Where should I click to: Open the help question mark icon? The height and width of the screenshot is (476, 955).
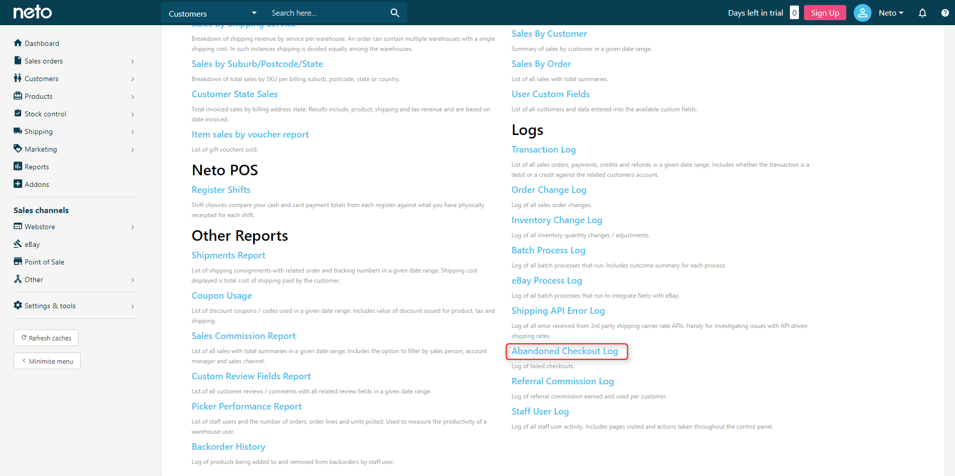945,13
